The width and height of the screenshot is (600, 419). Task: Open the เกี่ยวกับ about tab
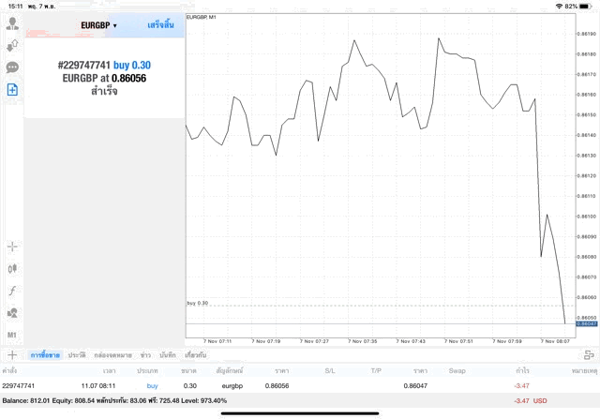(x=196, y=355)
